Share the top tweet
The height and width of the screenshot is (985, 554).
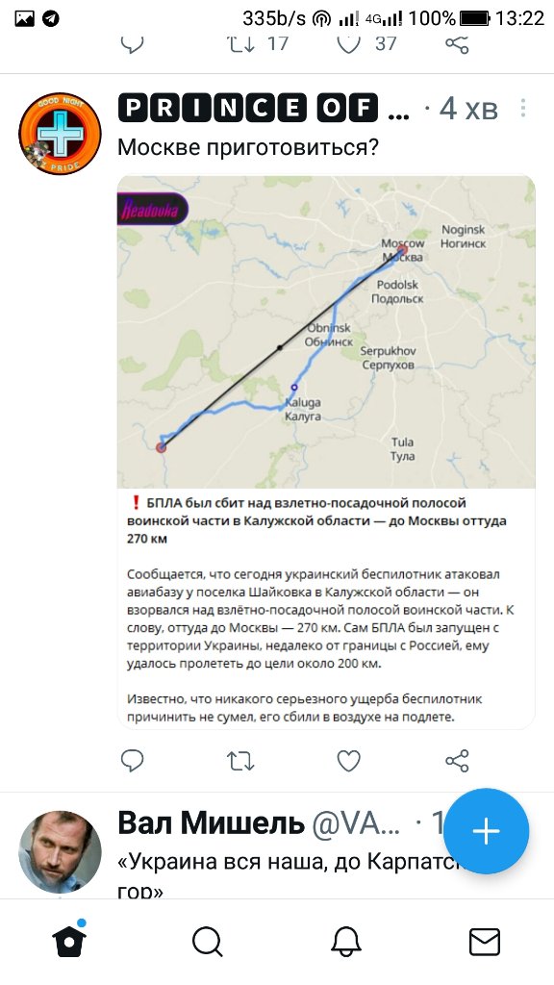pos(457,44)
